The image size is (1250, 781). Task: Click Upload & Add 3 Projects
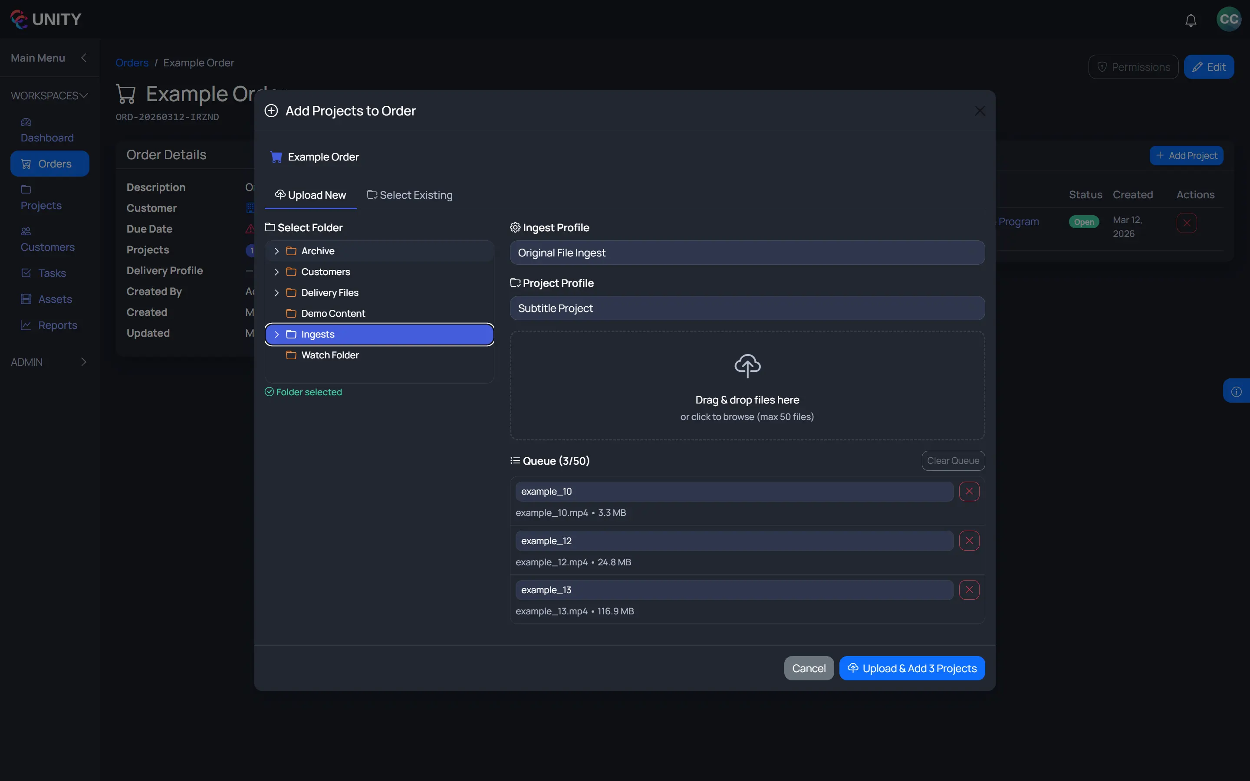pos(911,668)
